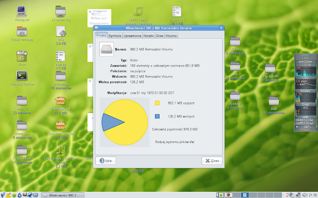Click the GIMP launcher in bottom panel

click(x=25, y=195)
